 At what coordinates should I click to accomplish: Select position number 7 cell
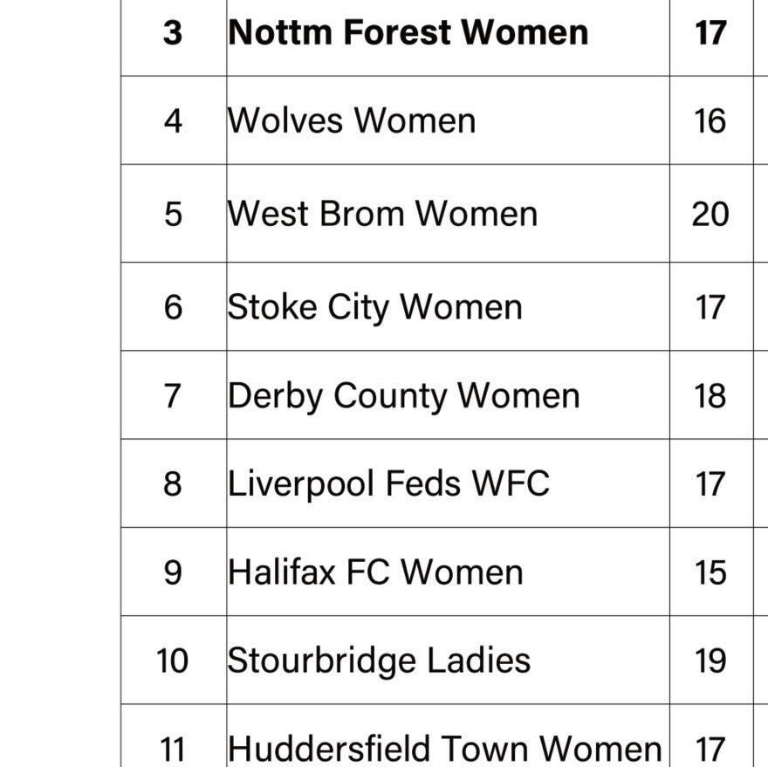(x=173, y=396)
